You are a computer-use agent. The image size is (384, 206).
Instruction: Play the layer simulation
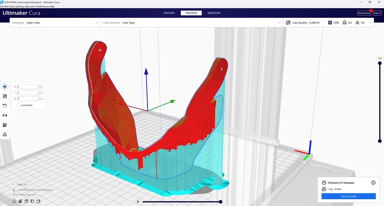pyautogui.click(x=138, y=202)
